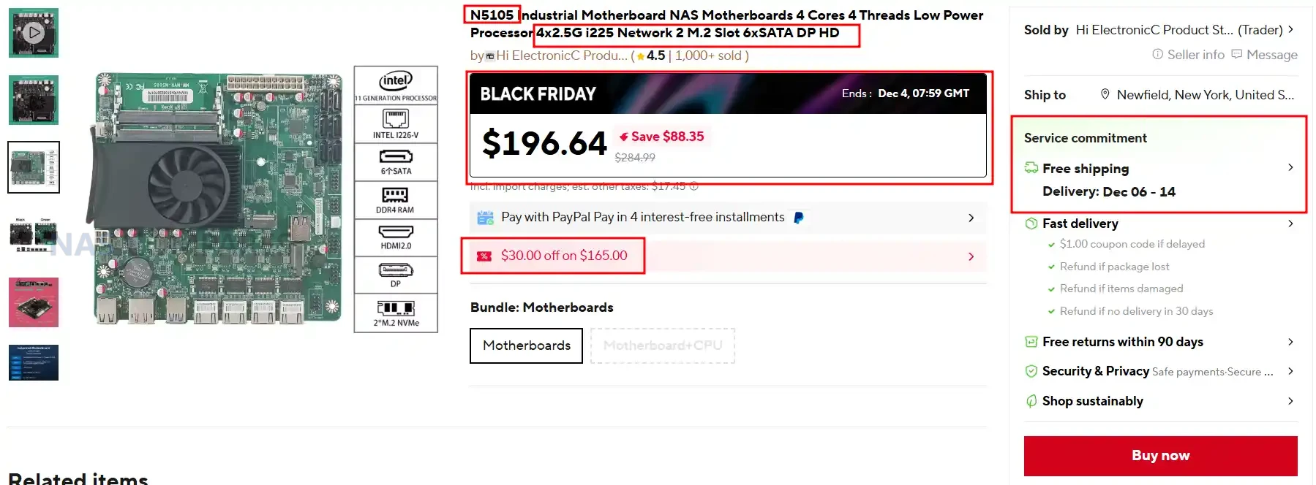The height and width of the screenshot is (485, 1316).
Task: Click the Shop sustainably leaf icon
Action: 1031,401
